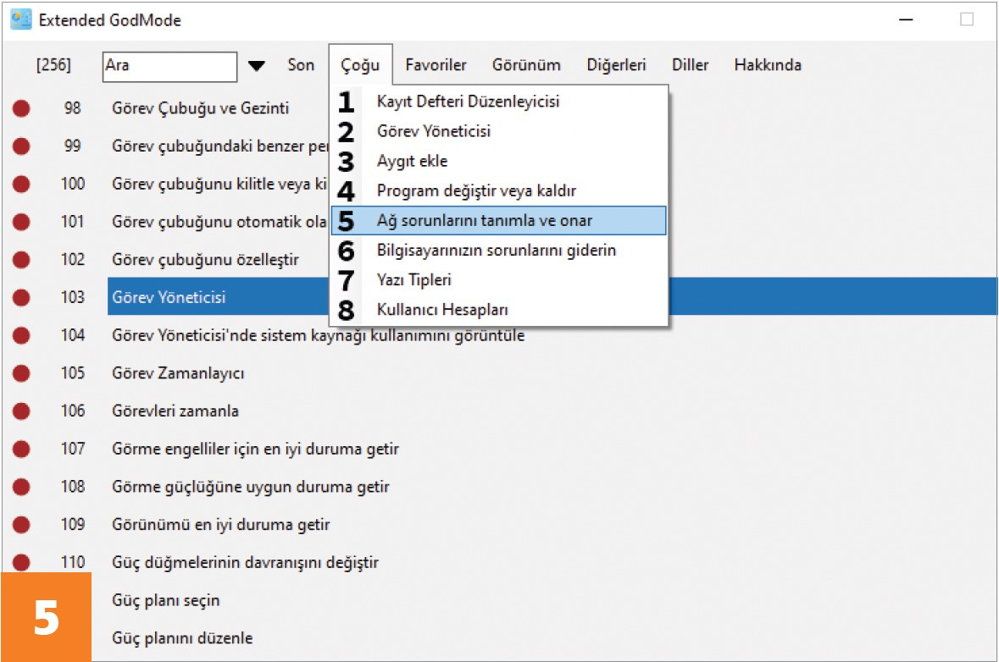Select Görev Çubuğu ve Gezinti row
Image resolution: width=999 pixels, height=662 pixels.
[201, 108]
